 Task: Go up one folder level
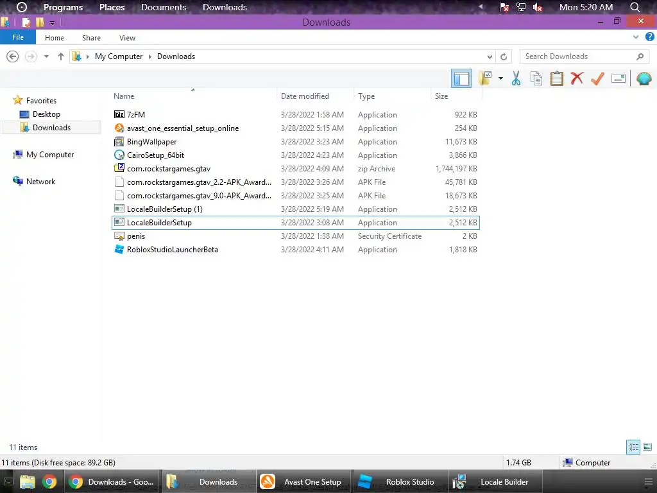click(61, 56)
